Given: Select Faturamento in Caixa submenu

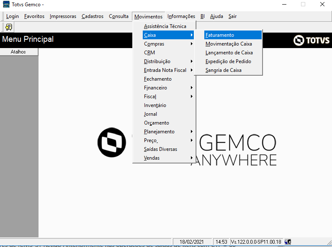Looking at the screenshot, I should 233,35.
